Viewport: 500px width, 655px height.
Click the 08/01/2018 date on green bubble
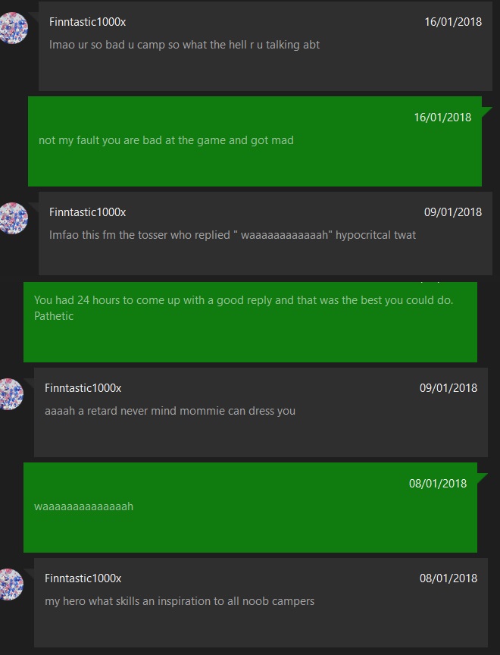(x=437, y=484)
